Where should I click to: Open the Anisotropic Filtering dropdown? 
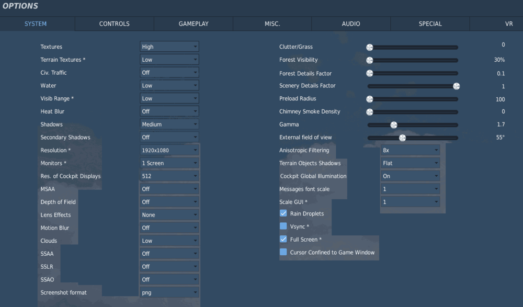410,150
